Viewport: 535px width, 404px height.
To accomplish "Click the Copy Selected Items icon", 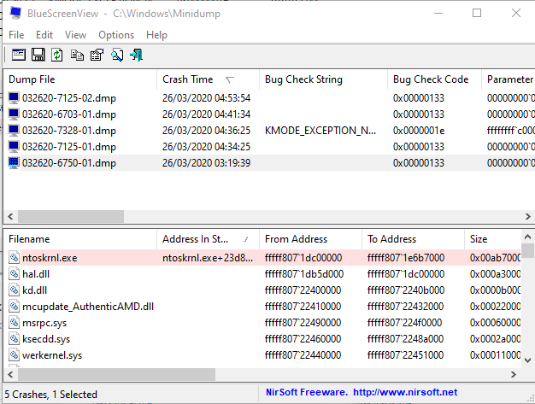I will 77,55.
